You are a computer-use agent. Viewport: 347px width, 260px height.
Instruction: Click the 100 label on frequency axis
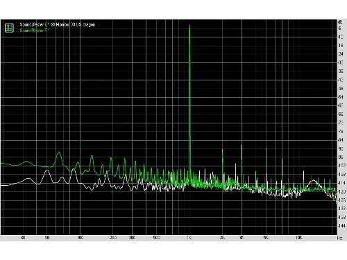(80, 238)
